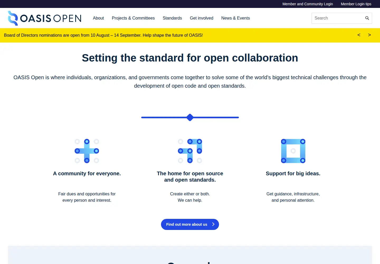
Task: Click 'Fair dues and opportunities for' text
Action: pyautogui.click(x=87, y=194)
